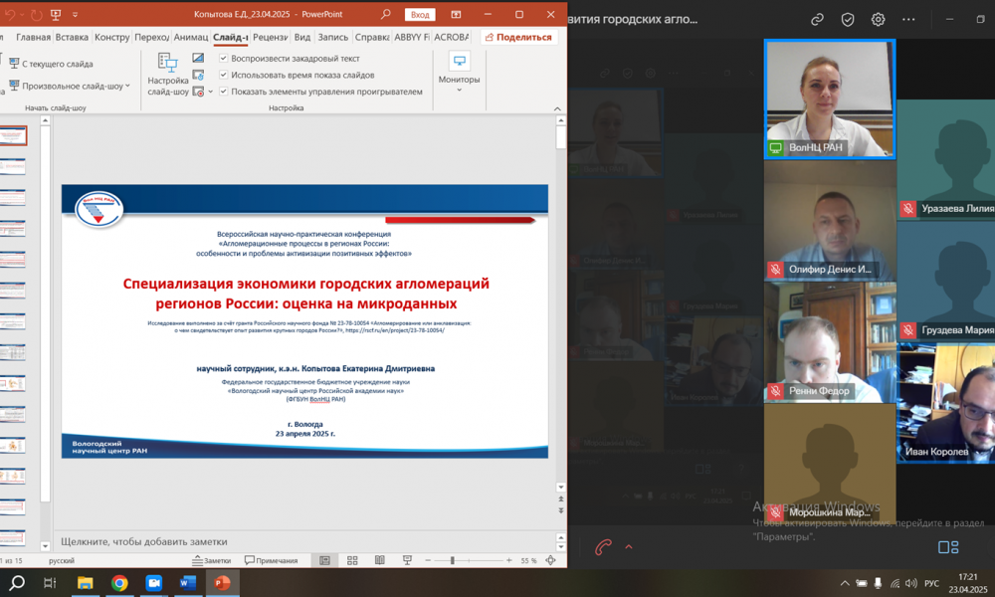The height and width of the screenshot is (597, 995).
Task: Click the Redo icon in the title bar
Action: pyautogui.click(x=36, y=14)
